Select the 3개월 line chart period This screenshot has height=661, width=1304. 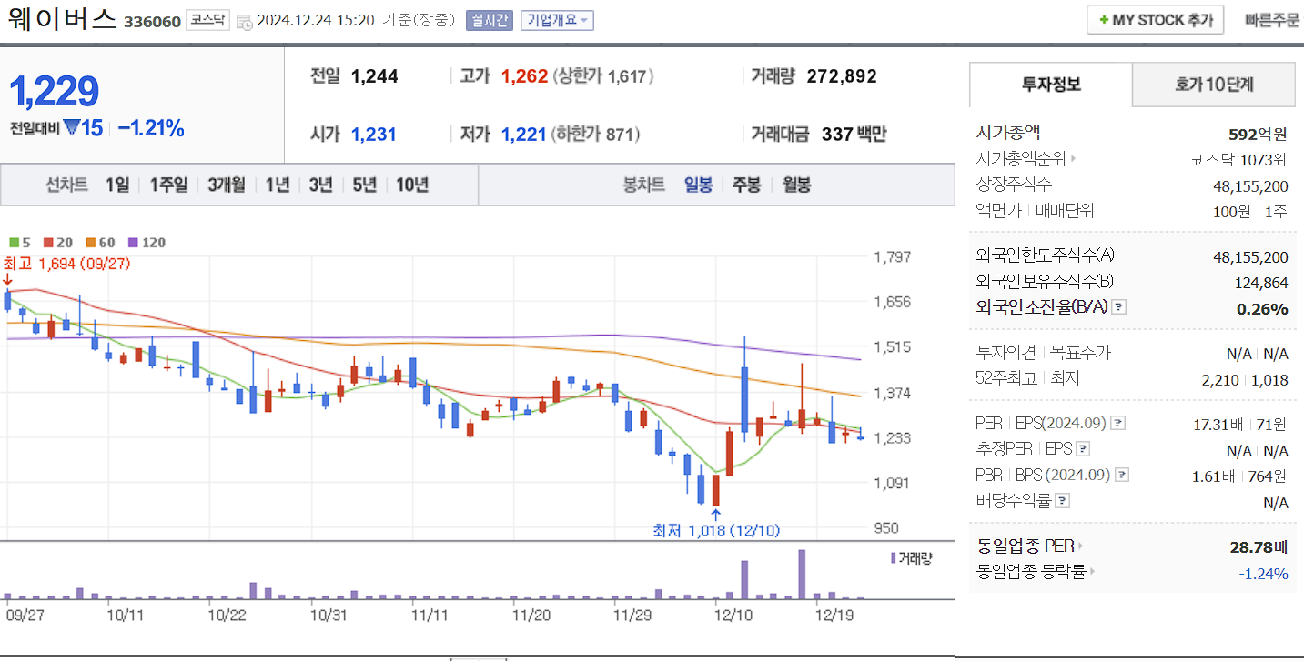point(227,185)
